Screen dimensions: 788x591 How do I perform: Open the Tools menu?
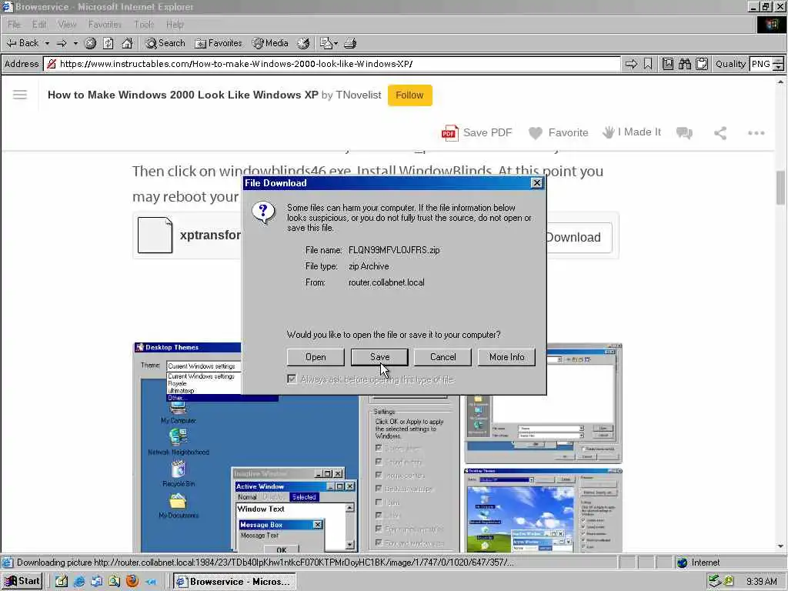144,24
